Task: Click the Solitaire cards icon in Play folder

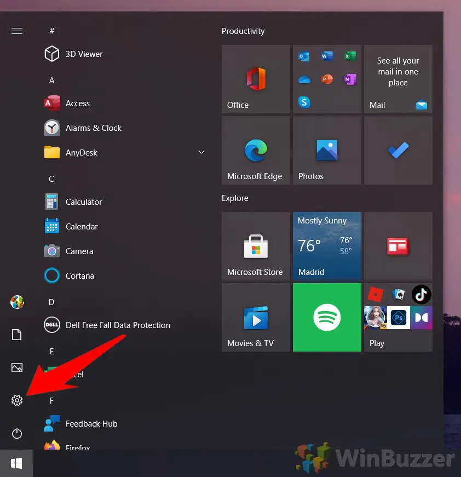Action: 399,295
